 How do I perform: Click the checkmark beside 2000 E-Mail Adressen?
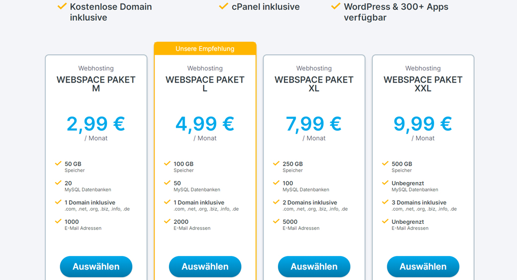[167, 221]
